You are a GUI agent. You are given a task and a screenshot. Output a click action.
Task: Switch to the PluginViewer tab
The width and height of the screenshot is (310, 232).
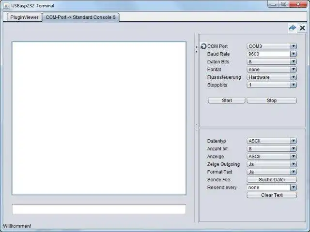tap(24, 17)
